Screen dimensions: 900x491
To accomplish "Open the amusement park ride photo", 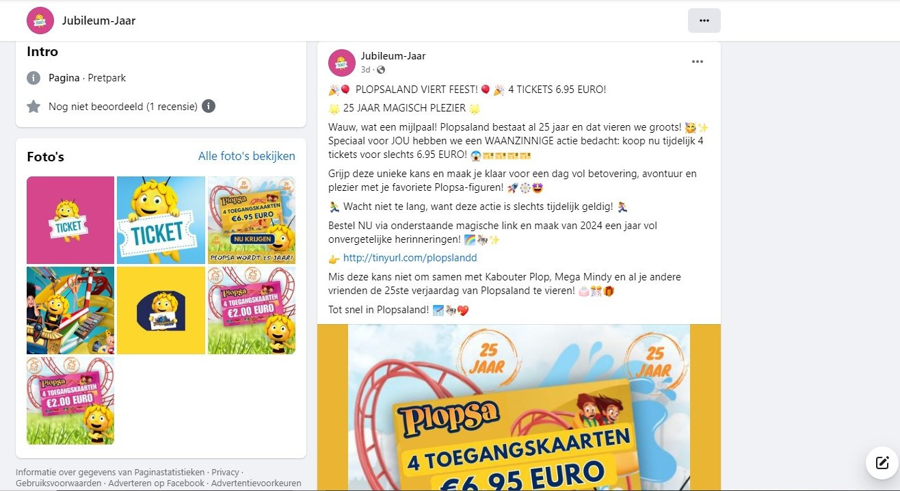I will point(70,310).
